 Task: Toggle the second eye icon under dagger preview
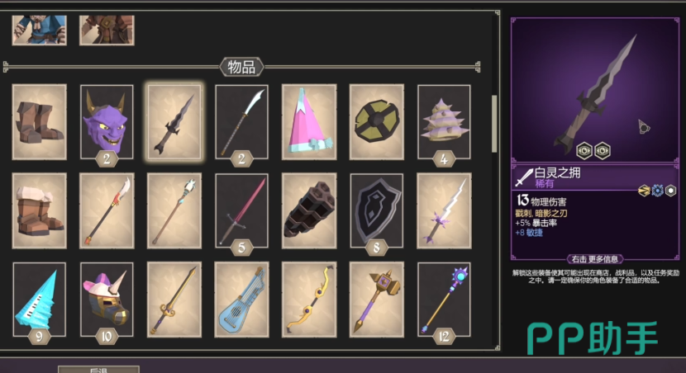tap(603, 151)
